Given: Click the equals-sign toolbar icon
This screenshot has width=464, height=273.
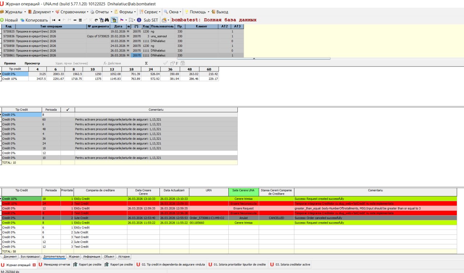Looking at the screenshot, I should coord(80,20).
